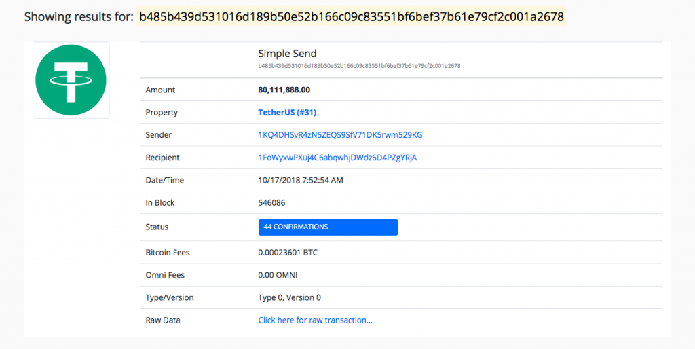Click the Raw Data row label
695x349 pixels.
163,320
